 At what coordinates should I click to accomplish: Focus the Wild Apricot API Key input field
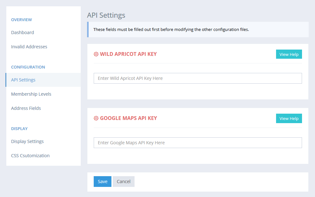tap(198, 78)
